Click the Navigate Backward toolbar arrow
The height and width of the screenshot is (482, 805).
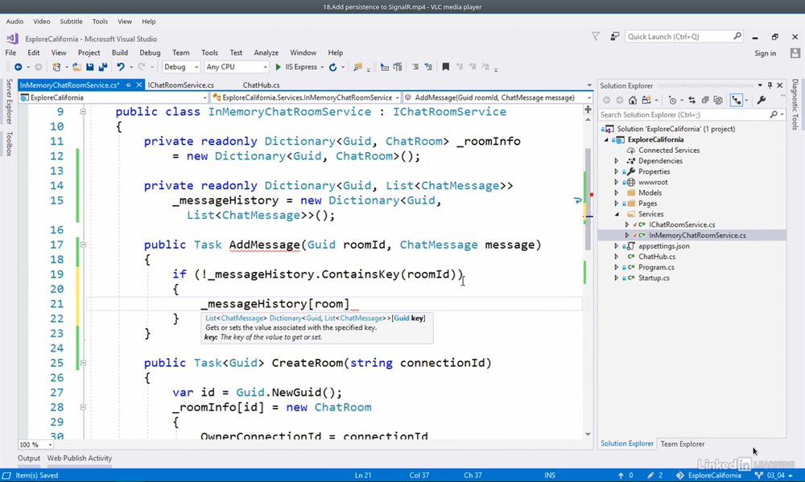[18, 68]
